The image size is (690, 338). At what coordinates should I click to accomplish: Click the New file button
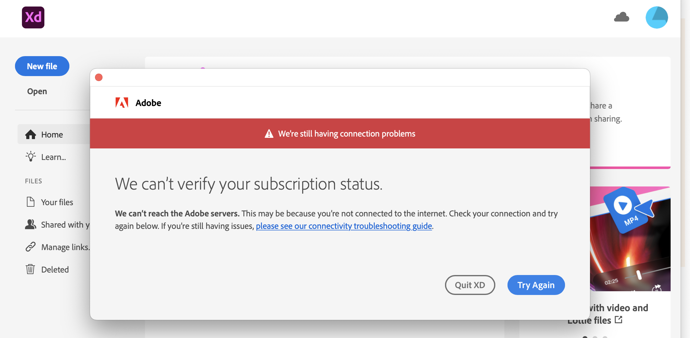[x=42, y=66]
